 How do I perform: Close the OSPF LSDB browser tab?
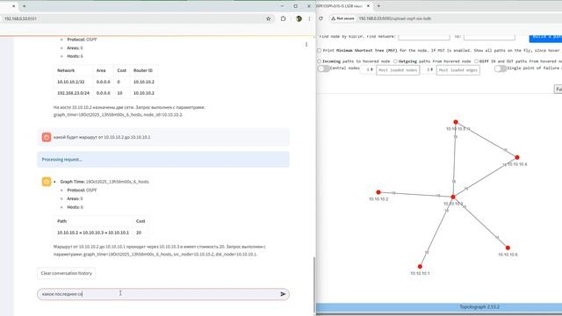pyautogui.click(x=368, y=6)
